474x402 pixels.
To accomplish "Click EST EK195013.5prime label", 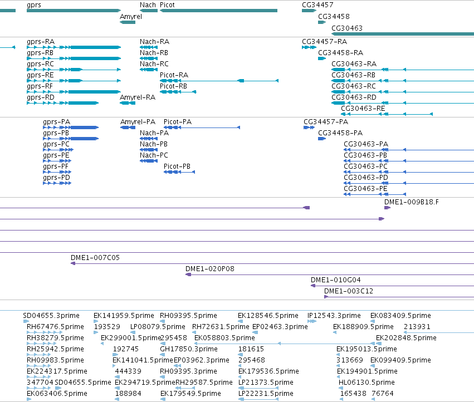I will (367, 349).
